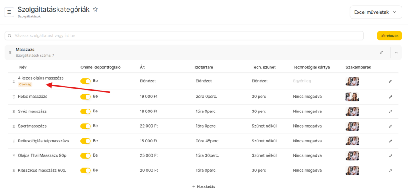
Task: Click the Név column header
Action: tap(23, 67)
